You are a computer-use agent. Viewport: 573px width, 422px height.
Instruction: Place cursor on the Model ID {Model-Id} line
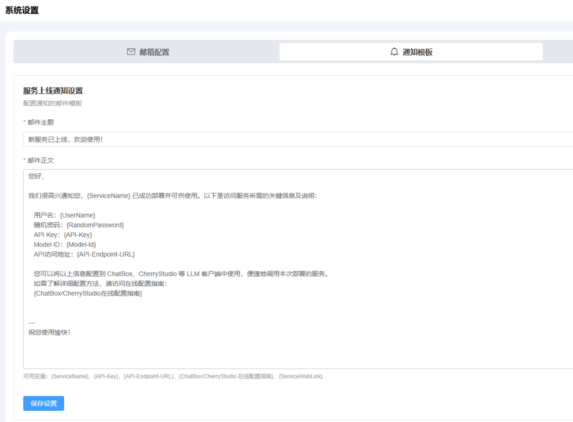(x=65, y=244)
